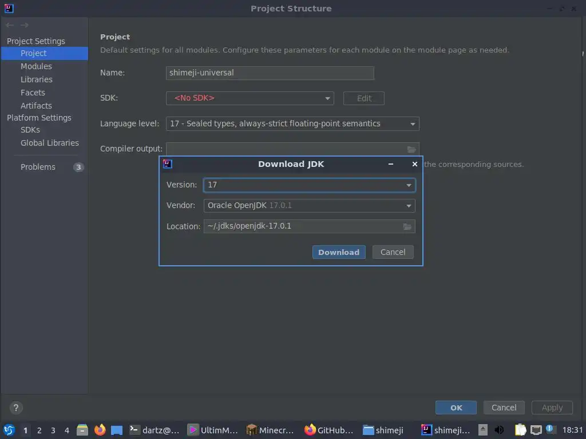The image size is (586, 439).
Task: Open Global Libraries page
Action: click(50, 143)
